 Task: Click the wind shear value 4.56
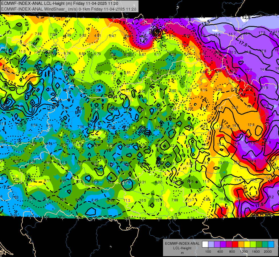173,54
